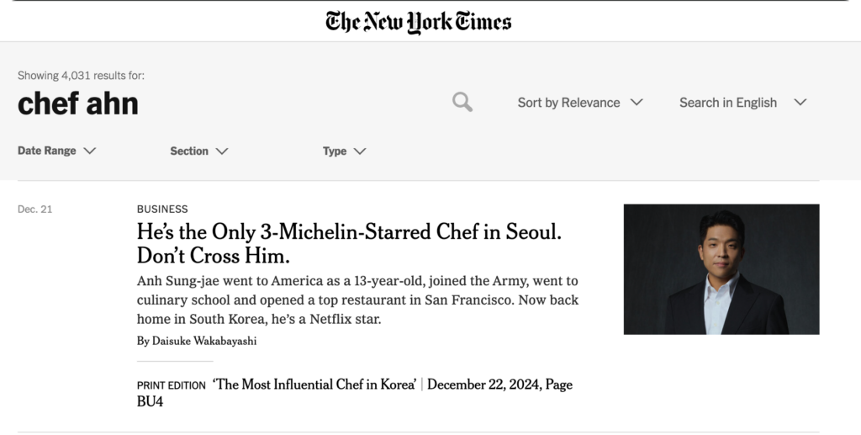Screen dimensions: 861x435
Task: Open the chef portrait thumbnail
Action: [x=721, y=269]
